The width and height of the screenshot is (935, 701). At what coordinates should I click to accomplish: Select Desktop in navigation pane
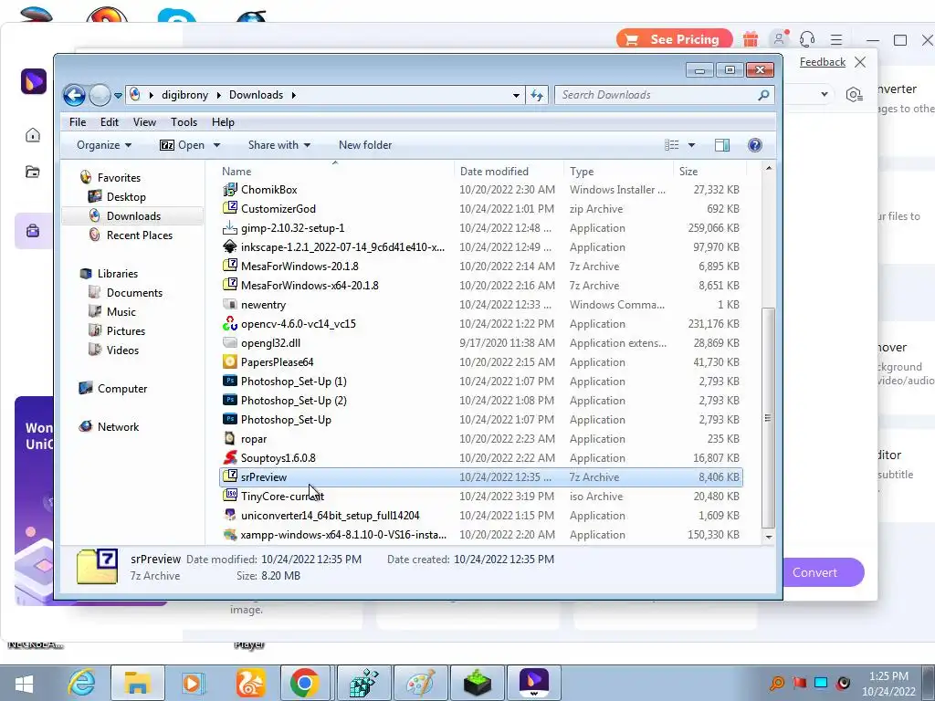pos(126,197)
